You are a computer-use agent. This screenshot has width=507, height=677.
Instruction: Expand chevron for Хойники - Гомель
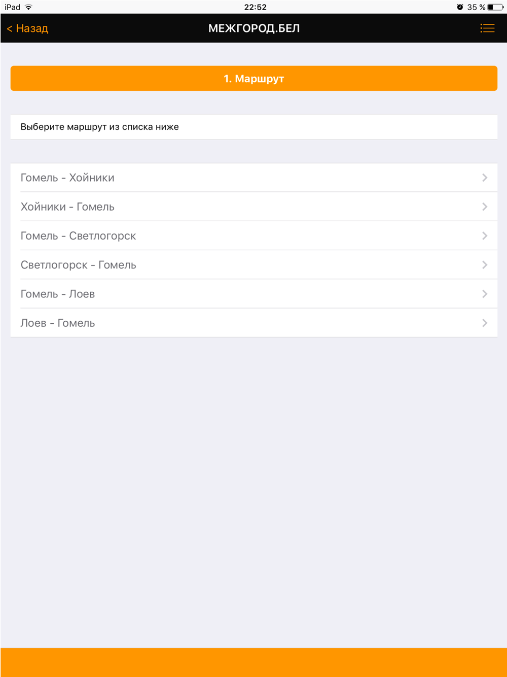(x=485, y=207)
